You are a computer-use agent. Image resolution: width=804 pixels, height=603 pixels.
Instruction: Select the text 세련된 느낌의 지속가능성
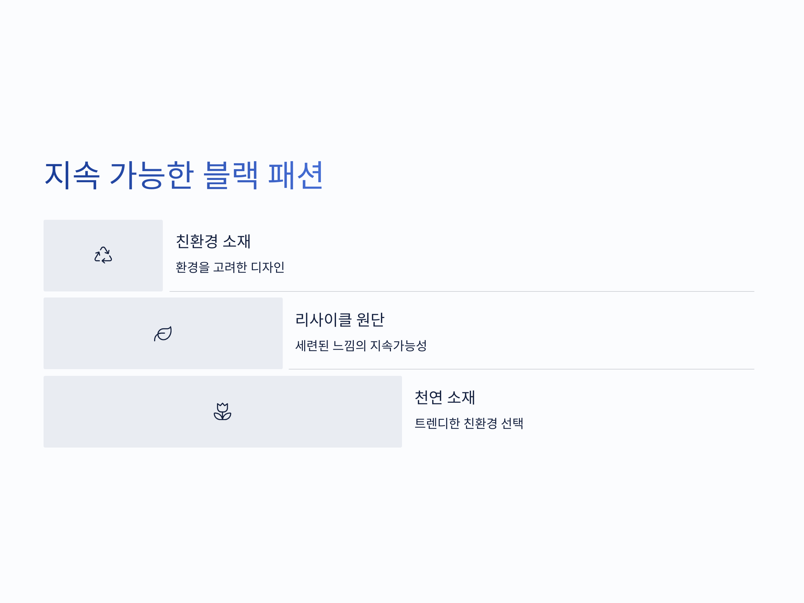[x=361, y=345]
